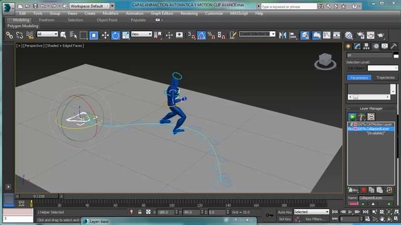Open the Schematic View icon
This screenshot has height=225, width=401.
pos(336,35)
